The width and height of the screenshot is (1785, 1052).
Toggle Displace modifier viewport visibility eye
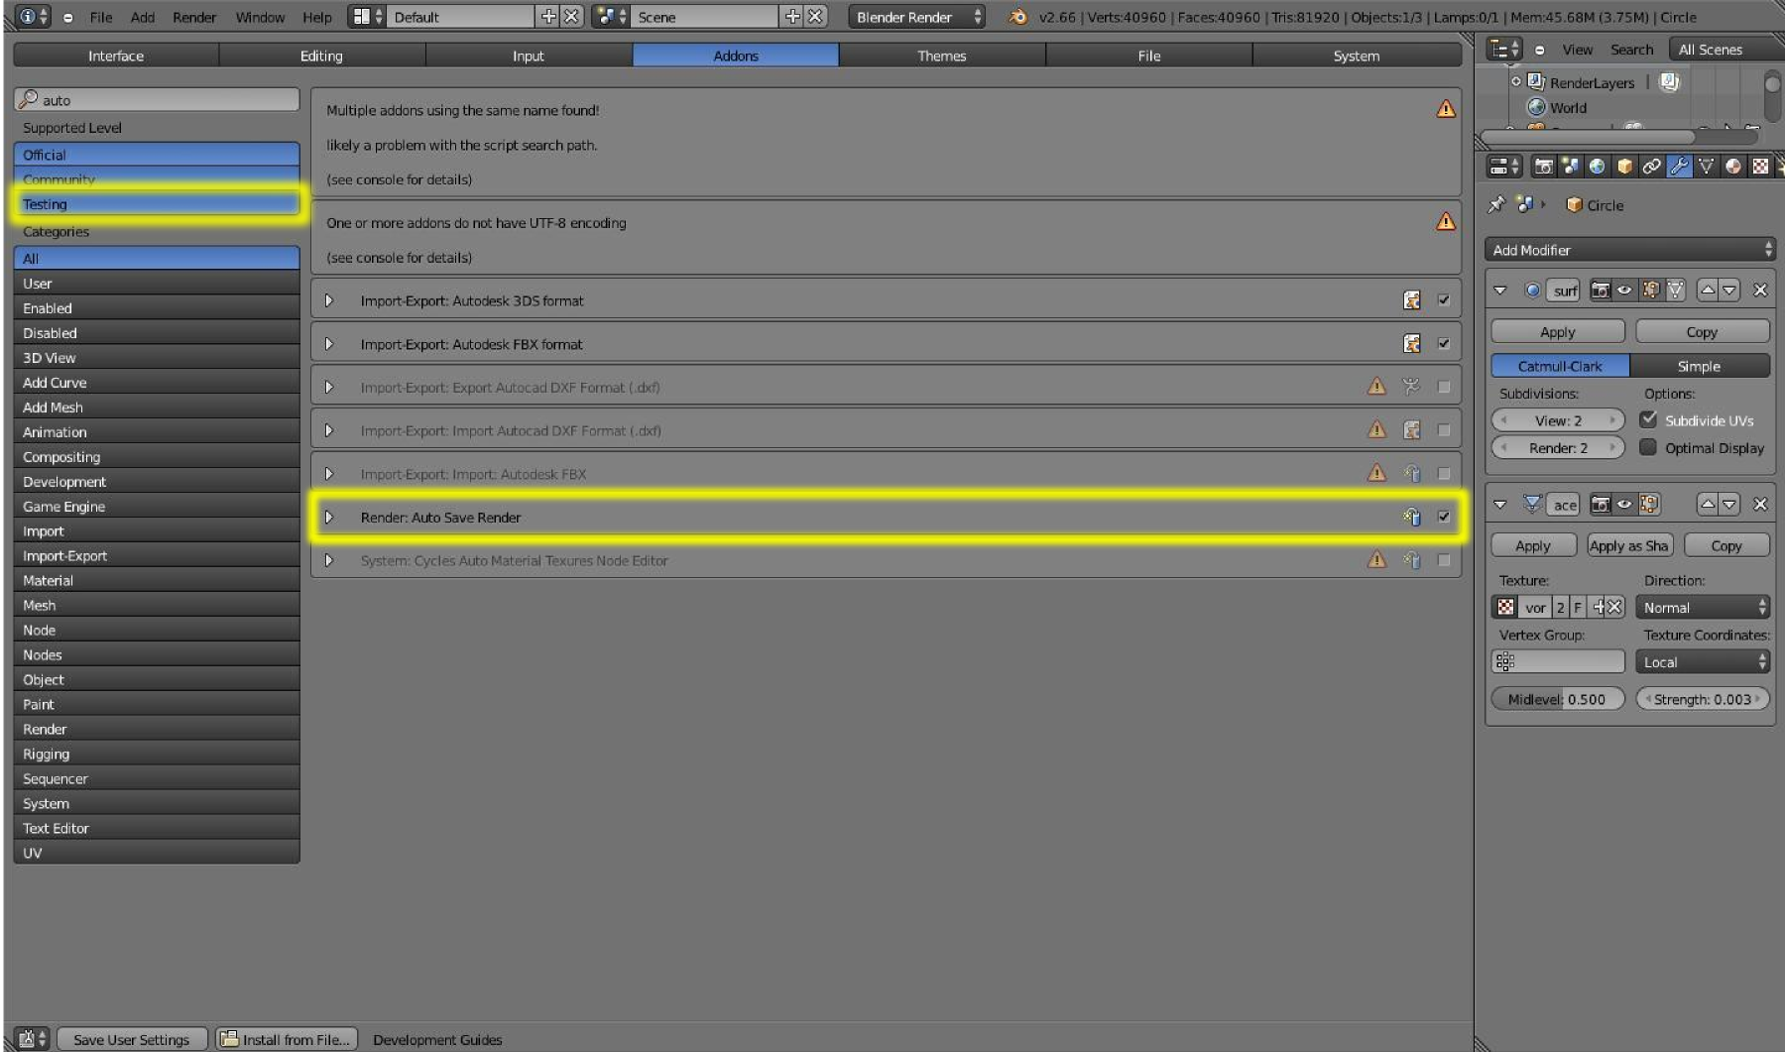pyautogui.click(x=1624, y=505)
